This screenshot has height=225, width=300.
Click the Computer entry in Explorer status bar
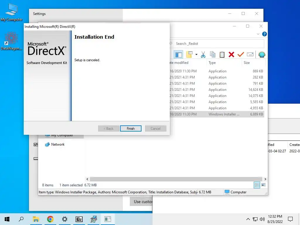coord(236,192)
